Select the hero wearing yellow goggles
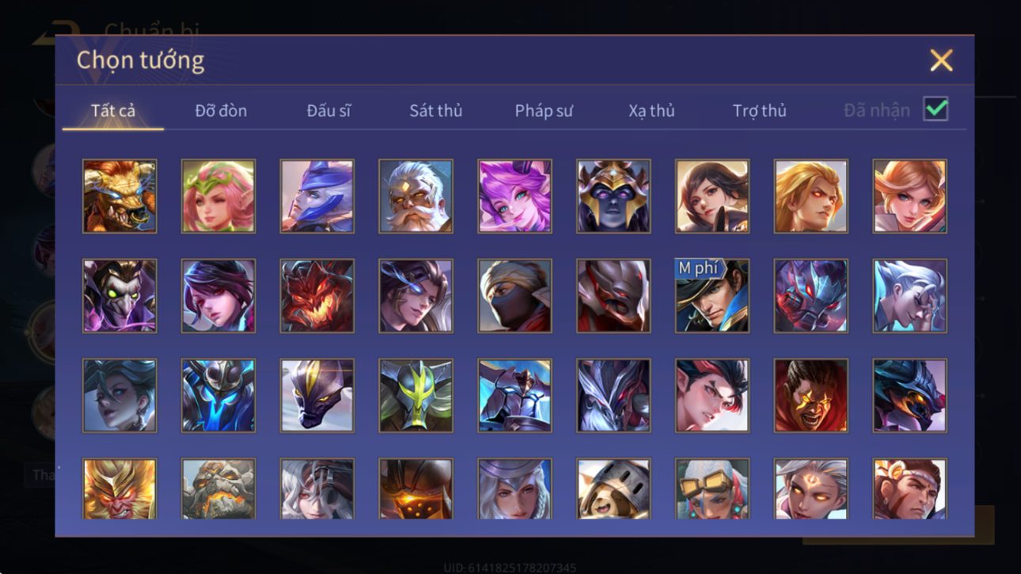This screenshot has height=574, width=1021. point(712,488)
